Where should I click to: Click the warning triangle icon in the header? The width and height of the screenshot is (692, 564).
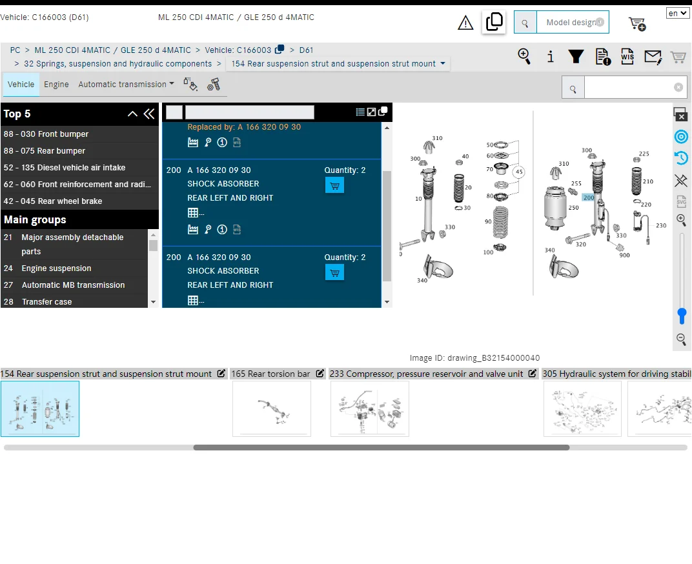[465, 23]
